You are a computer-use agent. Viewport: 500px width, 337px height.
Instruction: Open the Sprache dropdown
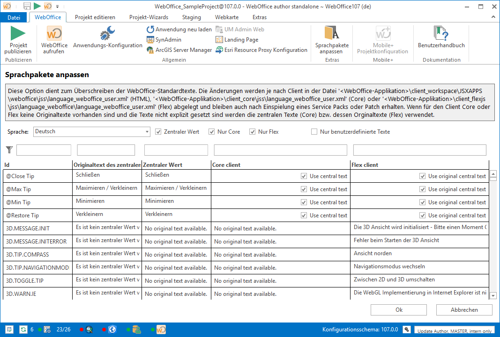point(147,132)
